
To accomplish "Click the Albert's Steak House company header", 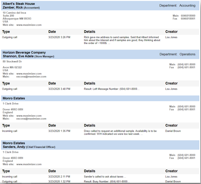I will 19,4.
